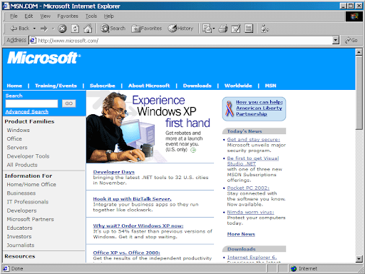Open the View menu

(x=45, y=16)
